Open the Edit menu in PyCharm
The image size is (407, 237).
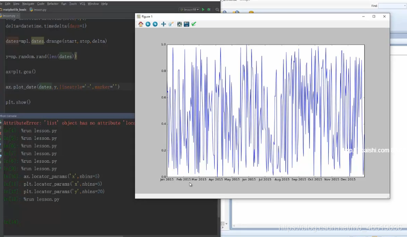(7, 3)
